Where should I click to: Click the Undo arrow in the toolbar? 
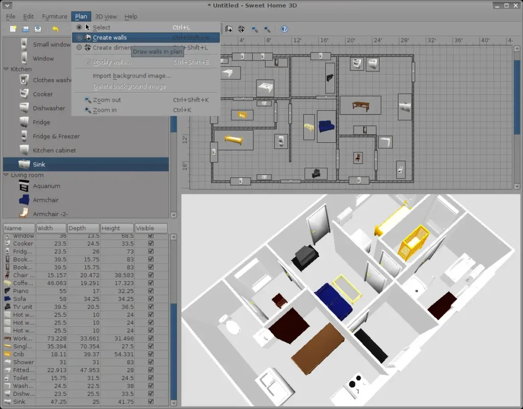click(x=55, y=29)
